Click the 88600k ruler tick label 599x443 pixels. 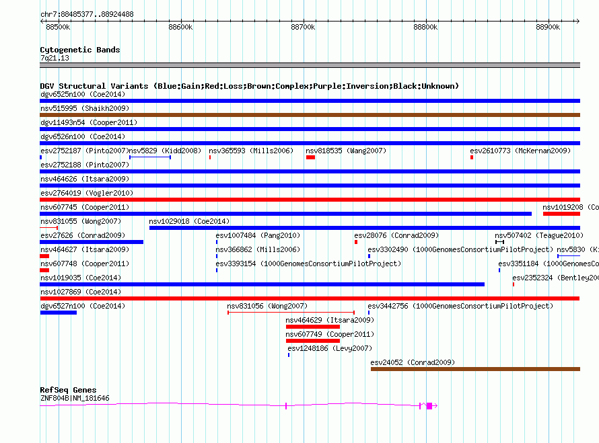click(180, 27)
